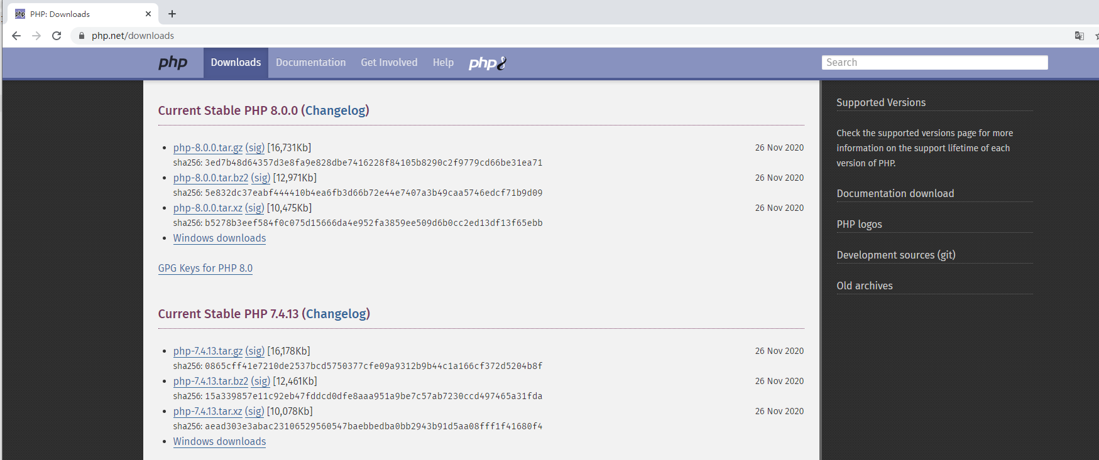Click sha256 hash starting b5278b3e
Screen dimensions: 1099x460
[373, 223]
